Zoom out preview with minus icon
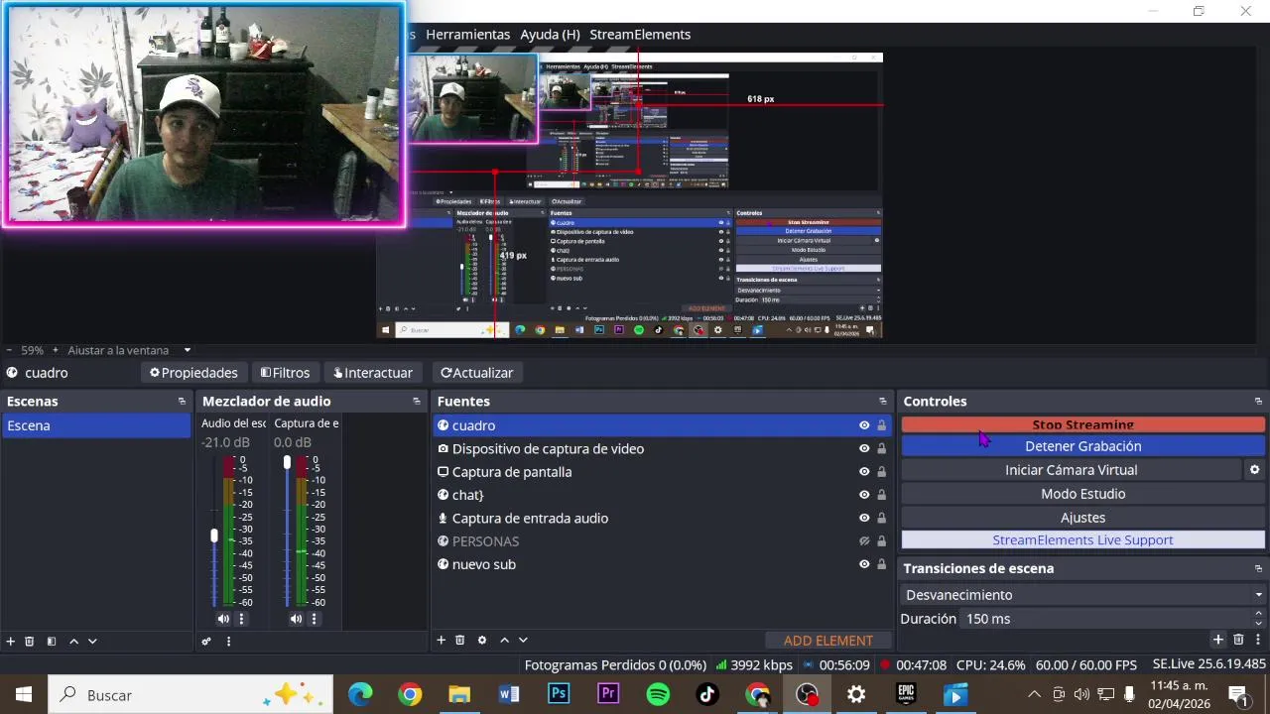1270x714 pixels. [9, 350]
